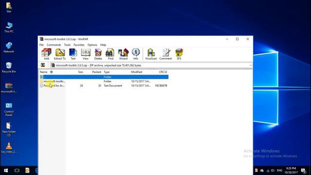Click the ENG language indicator
The width and height of the screenshot is (311, 175).
(x=279, y=171)
